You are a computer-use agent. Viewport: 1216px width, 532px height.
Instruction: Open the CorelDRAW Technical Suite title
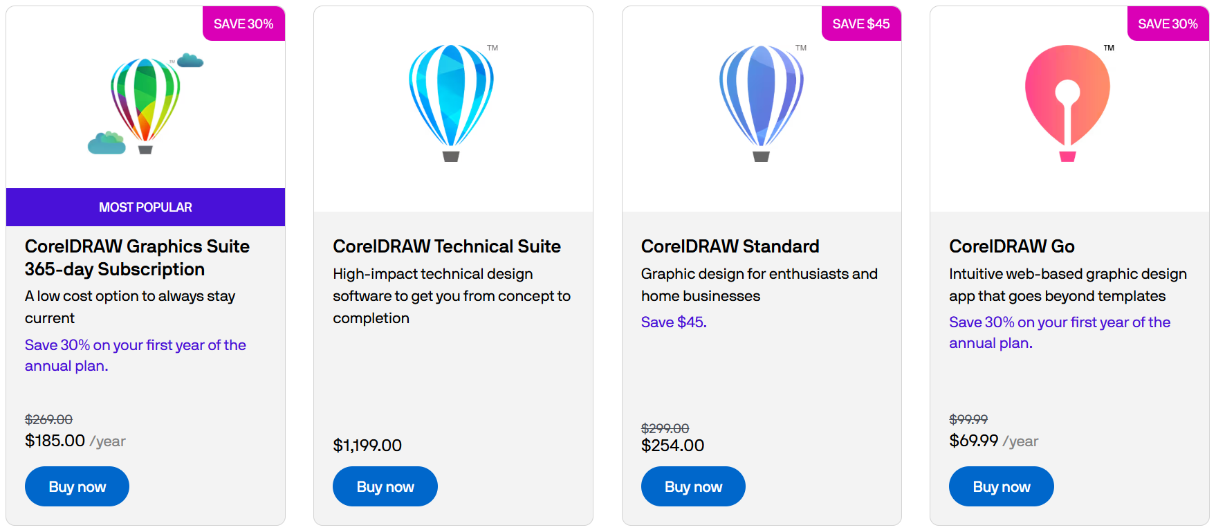446,246
